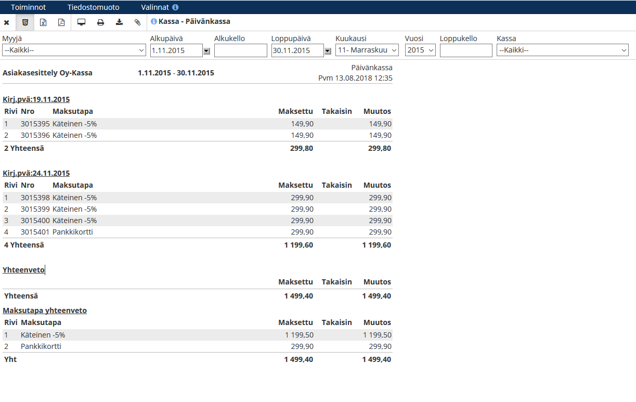Open info icon beside Kassa - Päivänkassa title
The height and width of the screenshot is (402, 636).
click(x=154, y=21)
